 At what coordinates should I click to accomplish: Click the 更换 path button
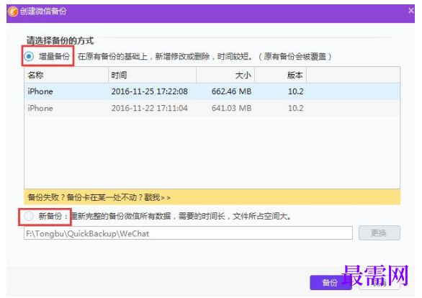pyautogui.click(x=380, y=233)
